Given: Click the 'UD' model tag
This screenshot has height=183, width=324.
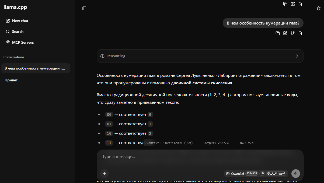Looking at the screenshot, I should tap(262, 174).
